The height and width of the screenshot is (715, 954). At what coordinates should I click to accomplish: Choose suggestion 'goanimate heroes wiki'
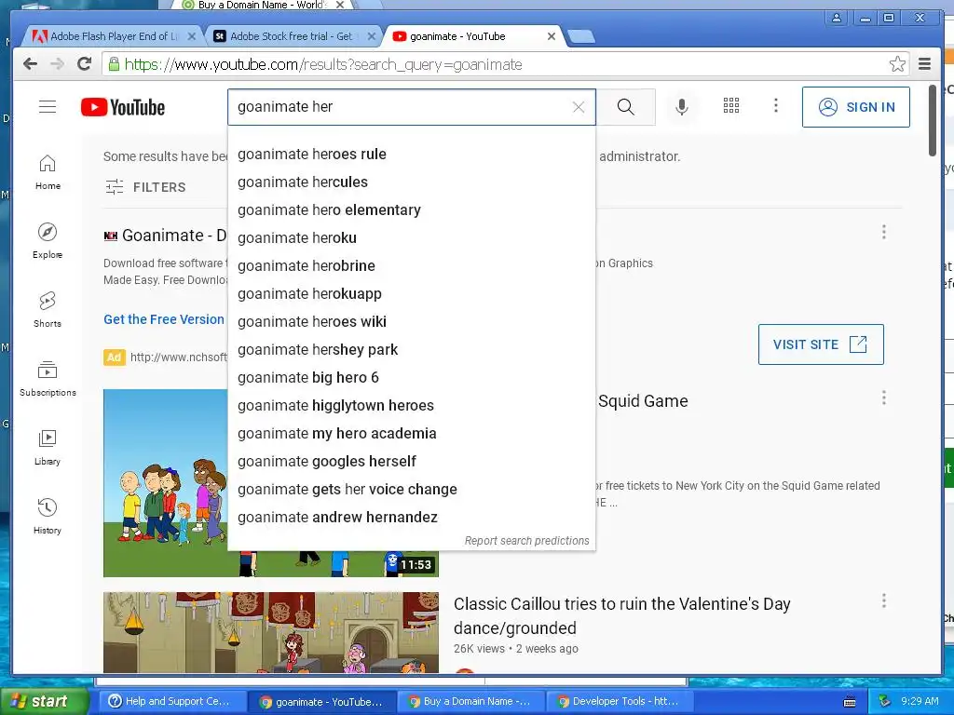412,322
